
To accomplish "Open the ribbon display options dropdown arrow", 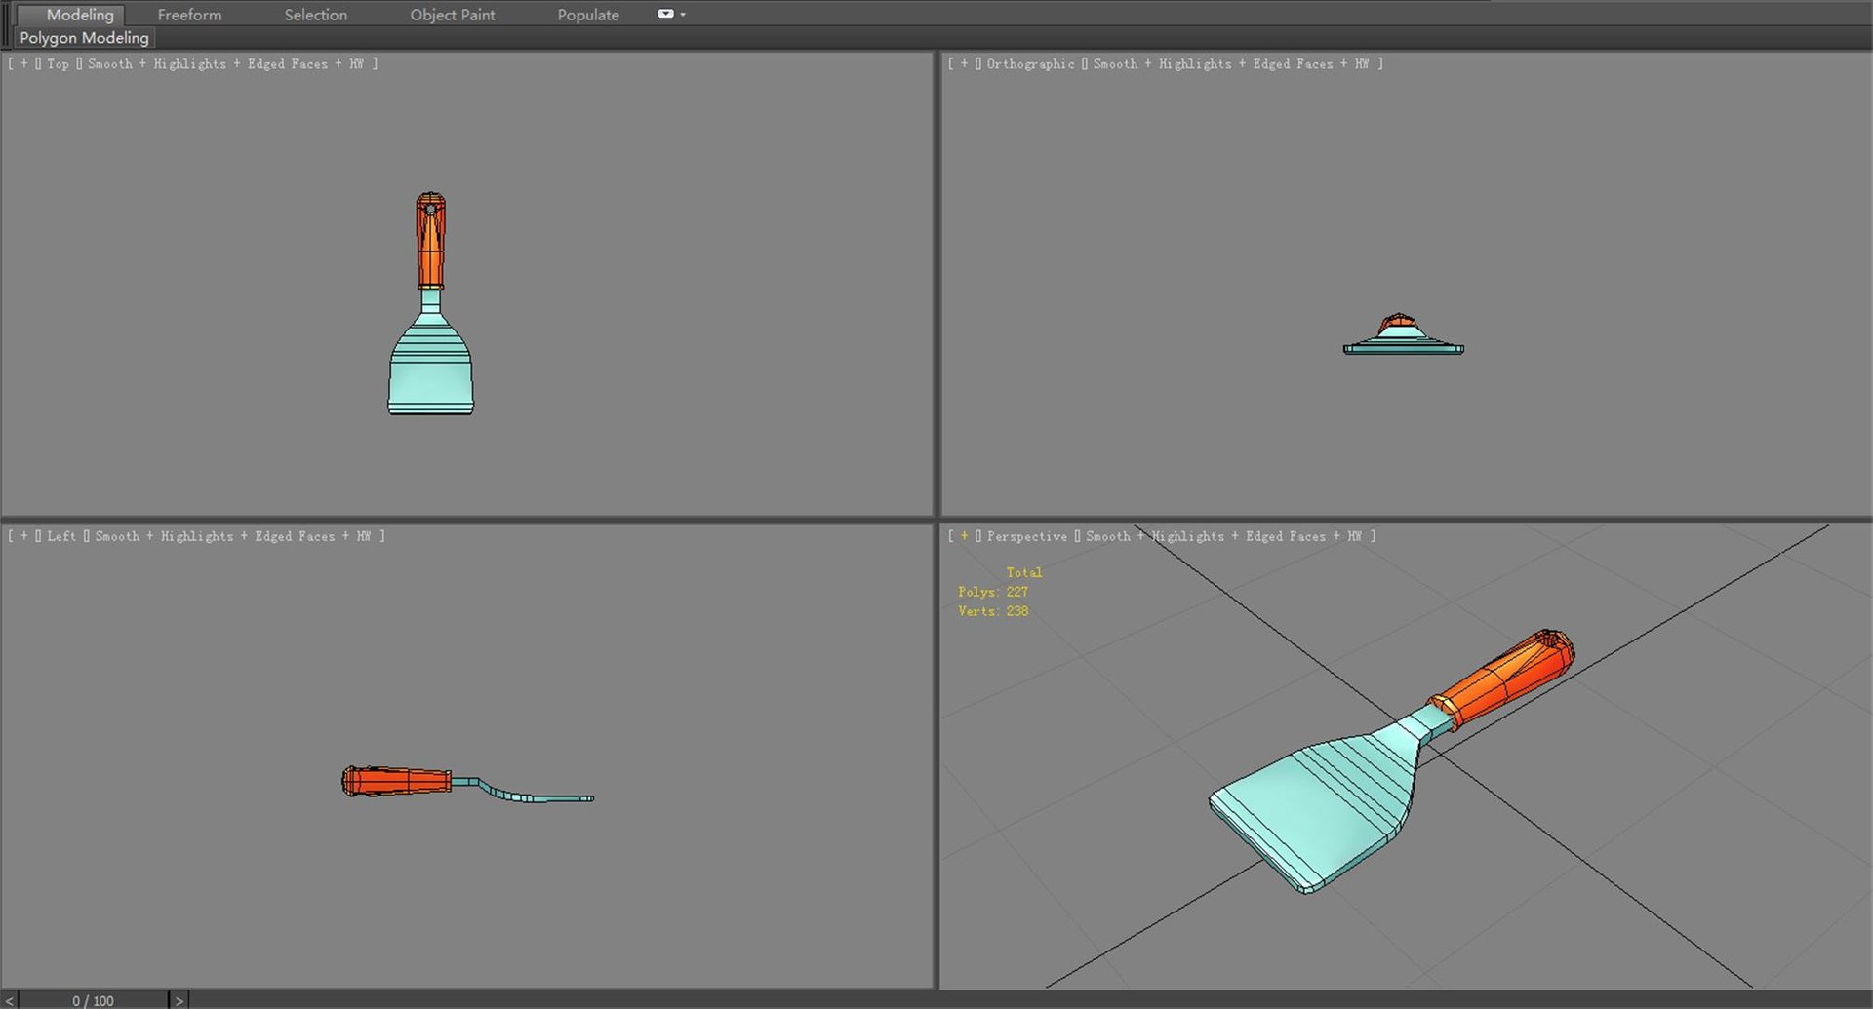I will (683, 15).
